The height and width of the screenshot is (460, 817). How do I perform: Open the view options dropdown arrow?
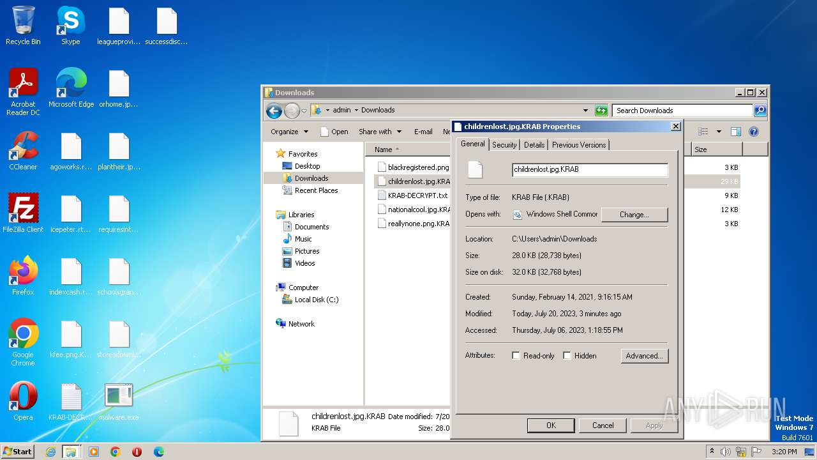point(718,132)
